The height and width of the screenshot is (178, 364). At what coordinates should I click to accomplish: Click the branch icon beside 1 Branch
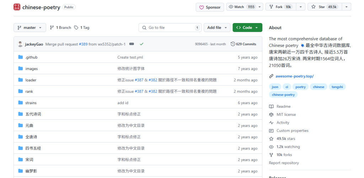tap(52, 27)
